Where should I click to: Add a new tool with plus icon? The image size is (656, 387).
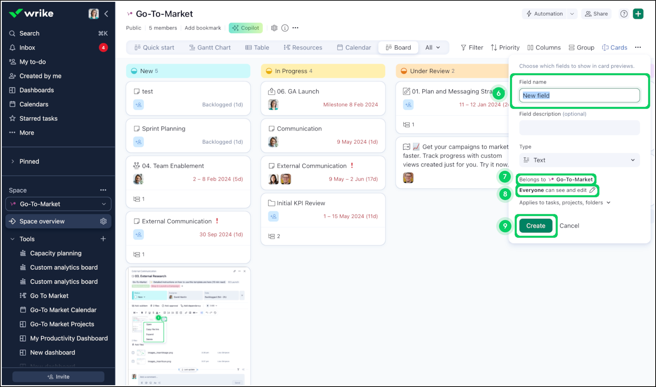[103, 239]
